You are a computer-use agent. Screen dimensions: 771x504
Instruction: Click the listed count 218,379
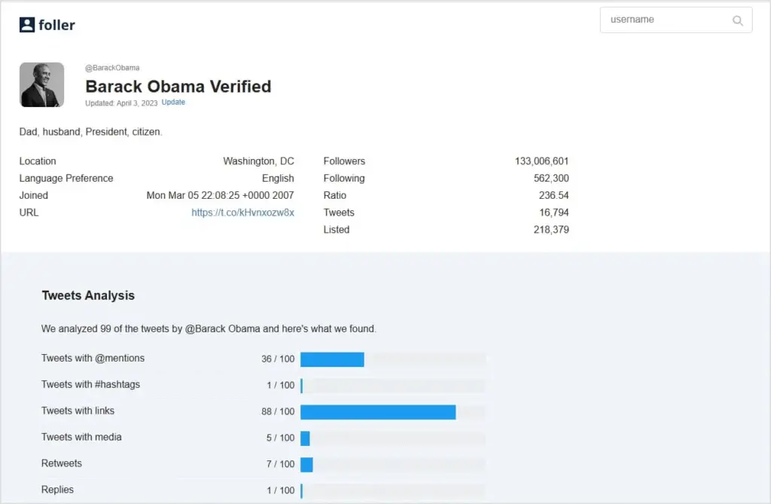pyautogui.click(x=551, y=229)
